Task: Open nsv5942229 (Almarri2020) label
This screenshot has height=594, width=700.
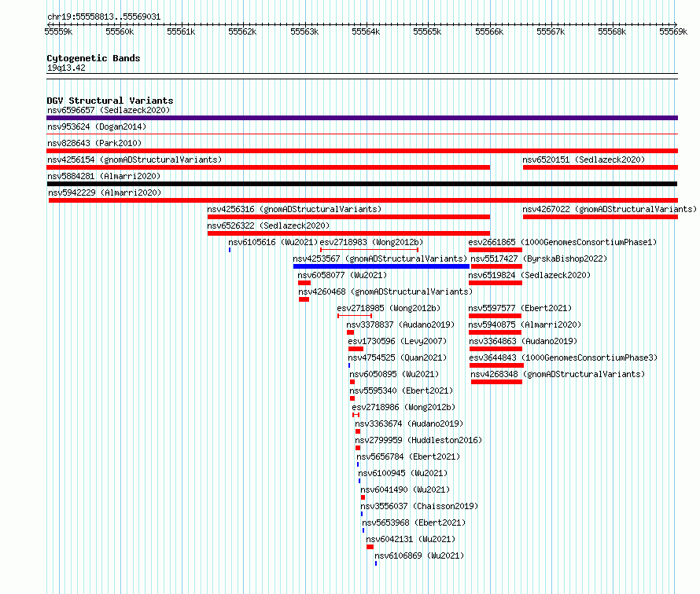Action: click(105, 192)
